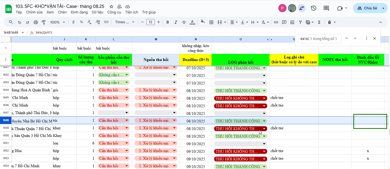
Task: Open vertical align dropdown
Action: 244,22
